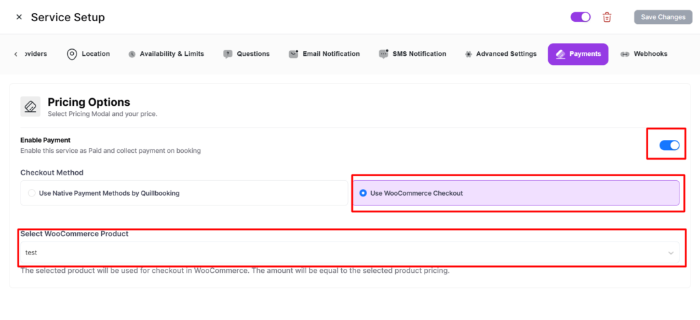The height and width of the screenshot is (320, 700).
Task: Click the Advanced Settings gear icon
Action: coord(468,54)
